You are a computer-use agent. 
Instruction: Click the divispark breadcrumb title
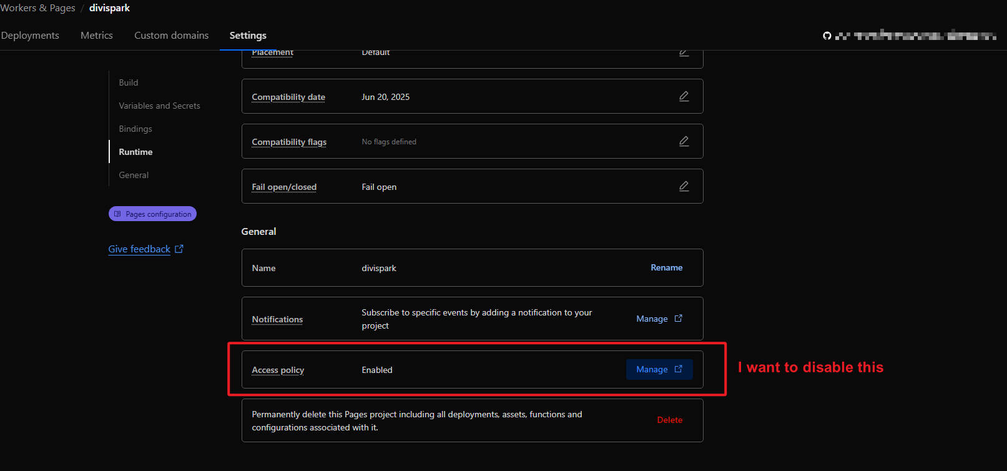click(109, 8)
